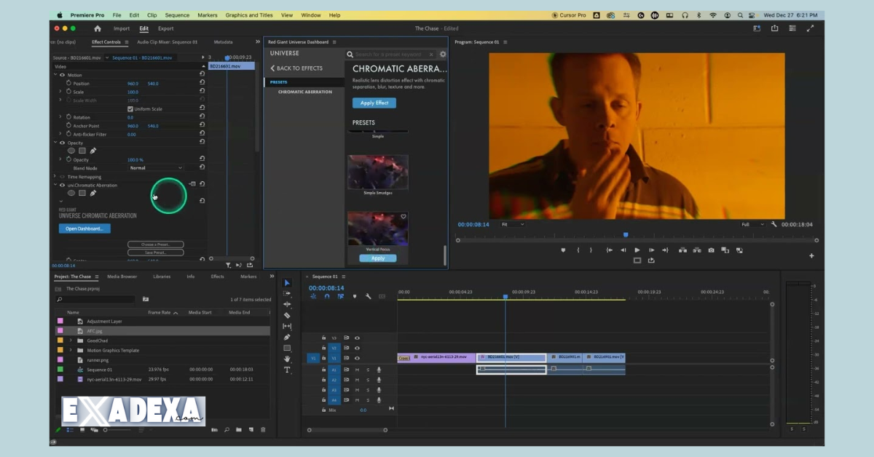The height and width of the screenshot is (457, 874).
Task: Select the Type tool
Action: (x=287, y=370)
